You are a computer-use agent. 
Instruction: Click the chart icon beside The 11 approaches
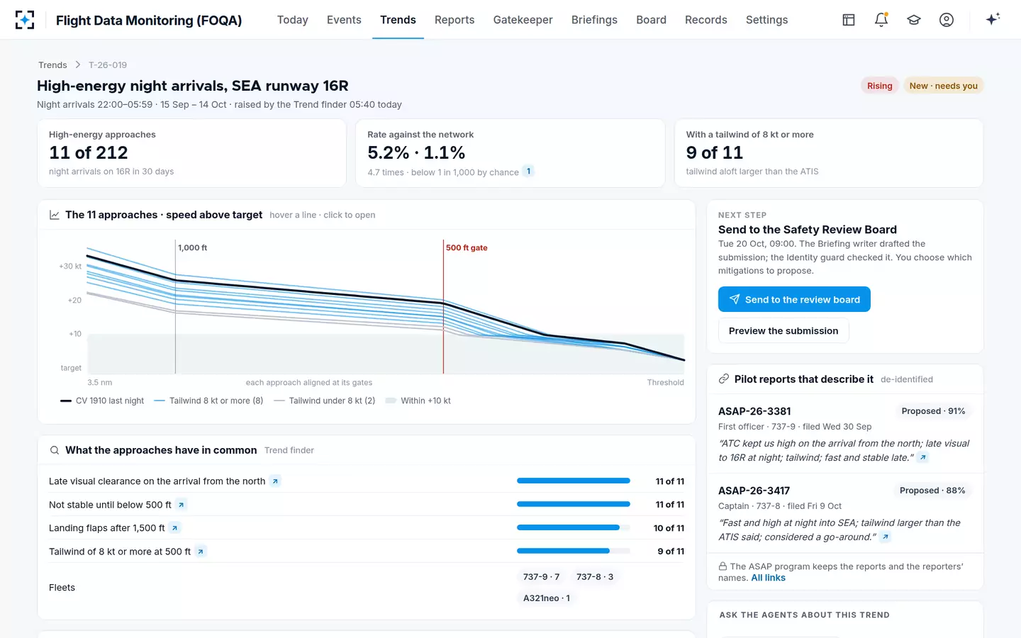pos(55,215)
